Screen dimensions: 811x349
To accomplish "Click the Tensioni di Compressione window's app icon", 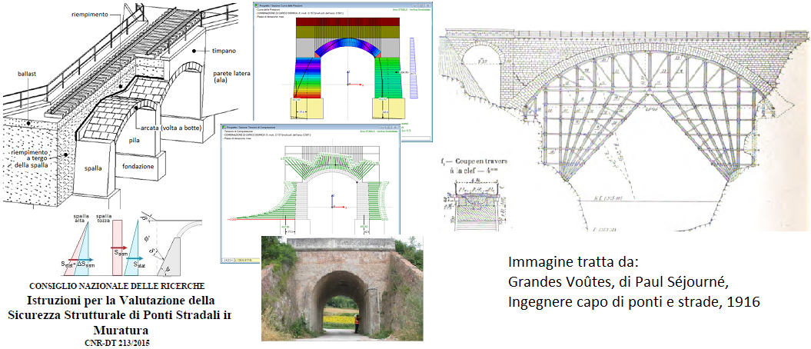I will (224, 127).
